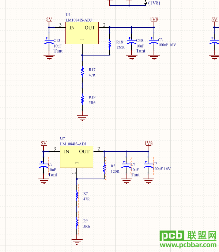Click the unannotated 120R resistor R?
This screenshot has width=219, height=252.
(x=104, y=168)
